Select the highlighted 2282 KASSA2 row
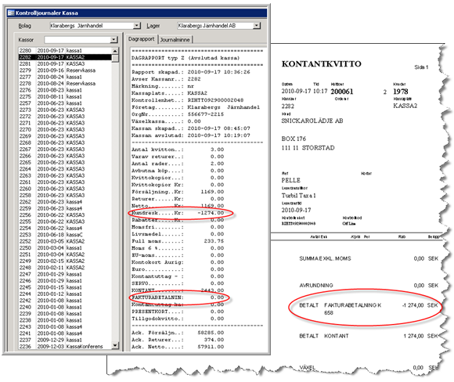 (65, 57)
